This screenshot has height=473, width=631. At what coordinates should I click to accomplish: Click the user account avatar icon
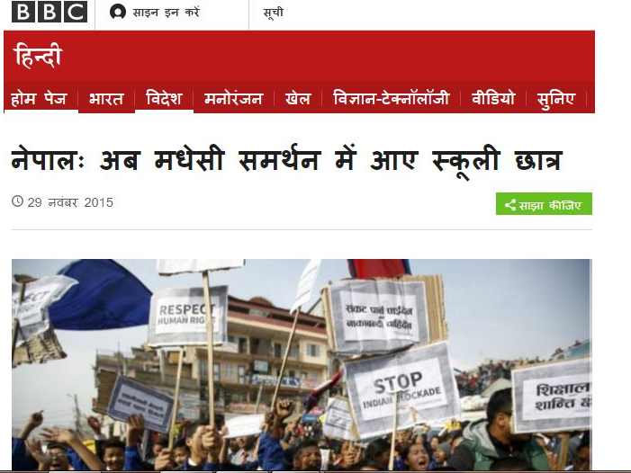[118, 12]
